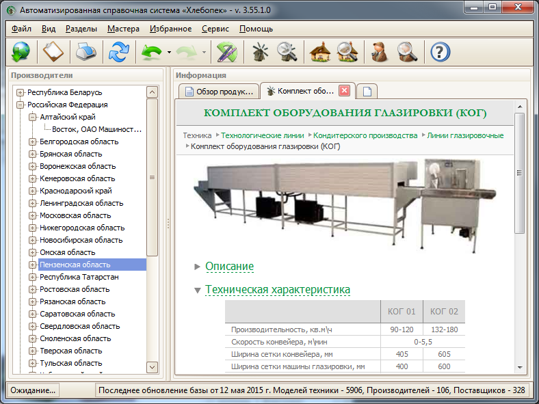The image size is (539, 404).
Task: Select Республика Татарстан tree item
Action: [79, 277]
